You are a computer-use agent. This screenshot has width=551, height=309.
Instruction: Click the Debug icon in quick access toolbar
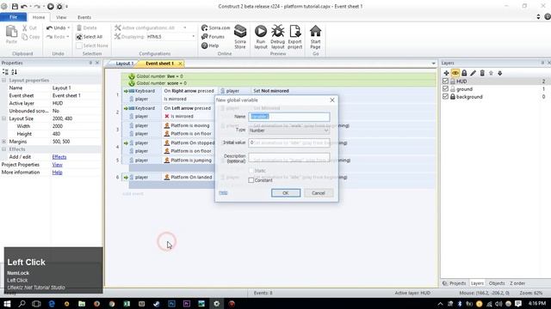click(59, 6)
